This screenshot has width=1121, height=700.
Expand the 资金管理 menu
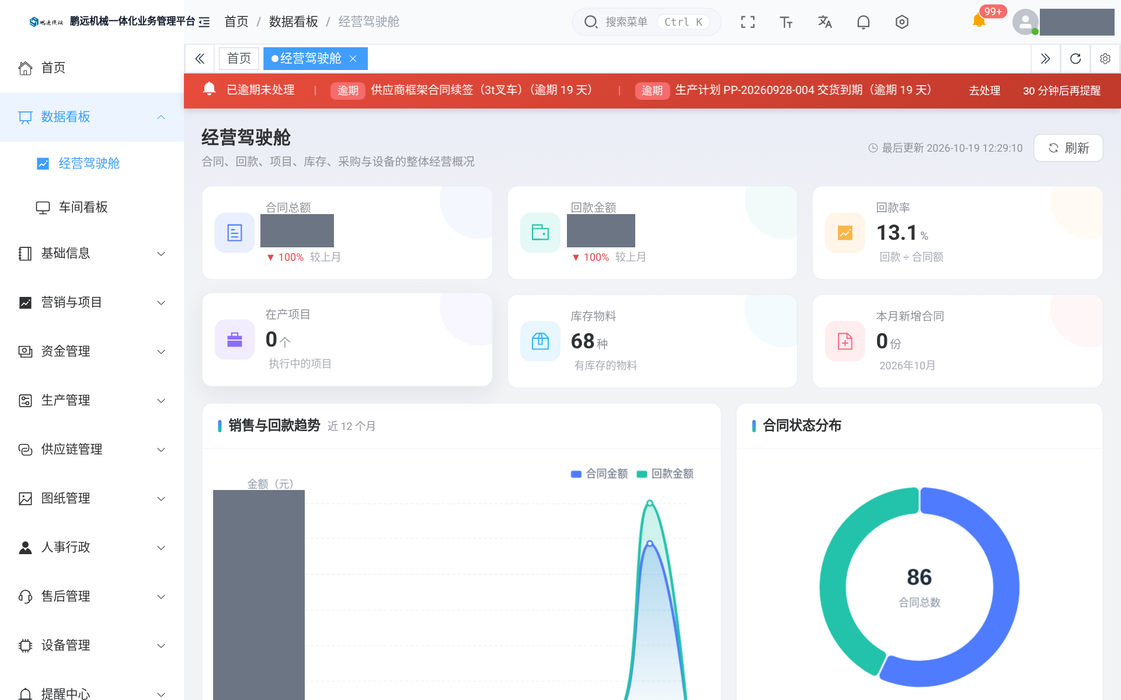(92, 351)
